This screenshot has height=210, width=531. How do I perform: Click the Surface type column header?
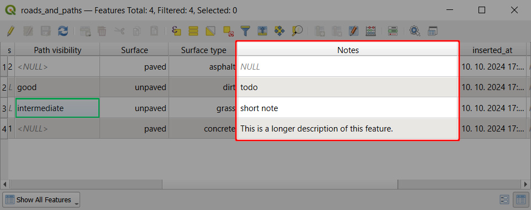coord(203,50)
